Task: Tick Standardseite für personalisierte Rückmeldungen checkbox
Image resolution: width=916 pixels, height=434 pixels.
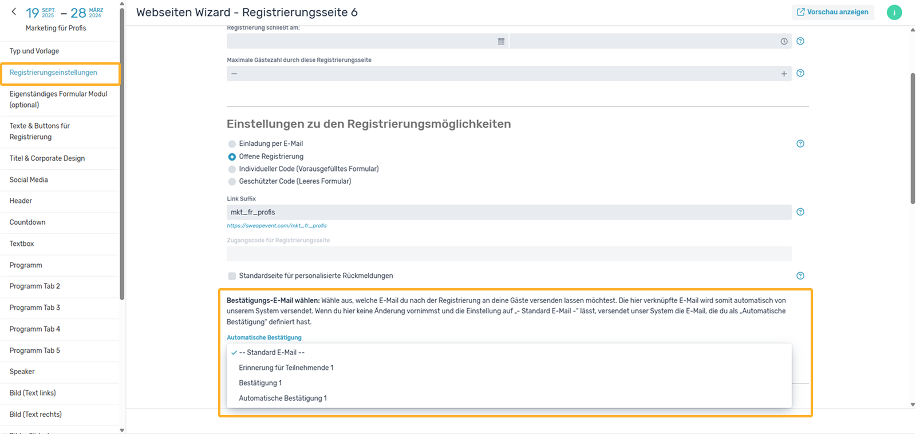Action: click(232, 276)
